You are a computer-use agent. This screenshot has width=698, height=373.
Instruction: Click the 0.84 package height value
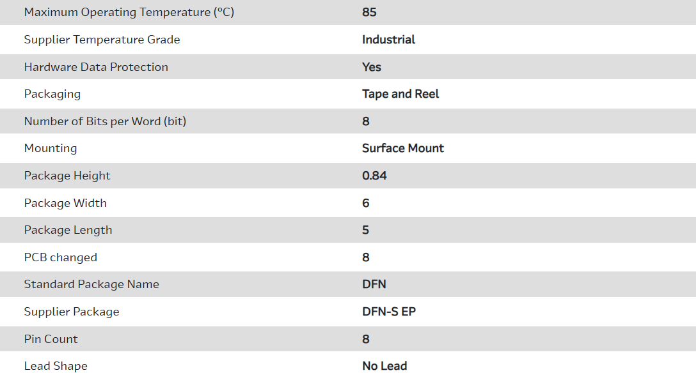click(374, 176)
